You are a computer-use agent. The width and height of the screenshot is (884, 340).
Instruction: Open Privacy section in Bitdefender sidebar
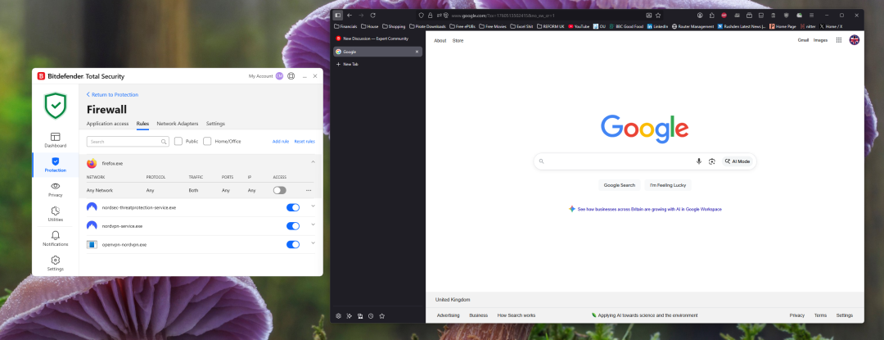coord(56,189)
